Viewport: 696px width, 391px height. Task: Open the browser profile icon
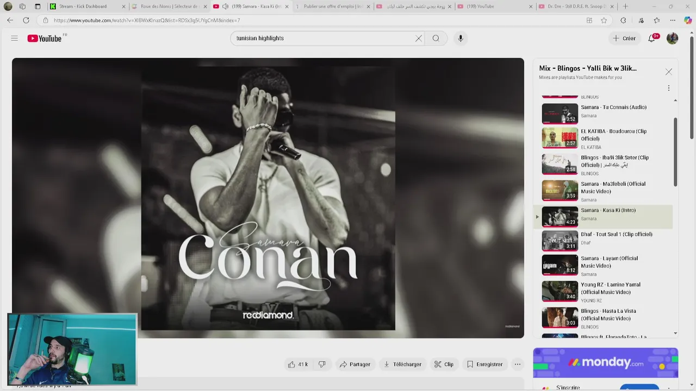coord(8,7)
